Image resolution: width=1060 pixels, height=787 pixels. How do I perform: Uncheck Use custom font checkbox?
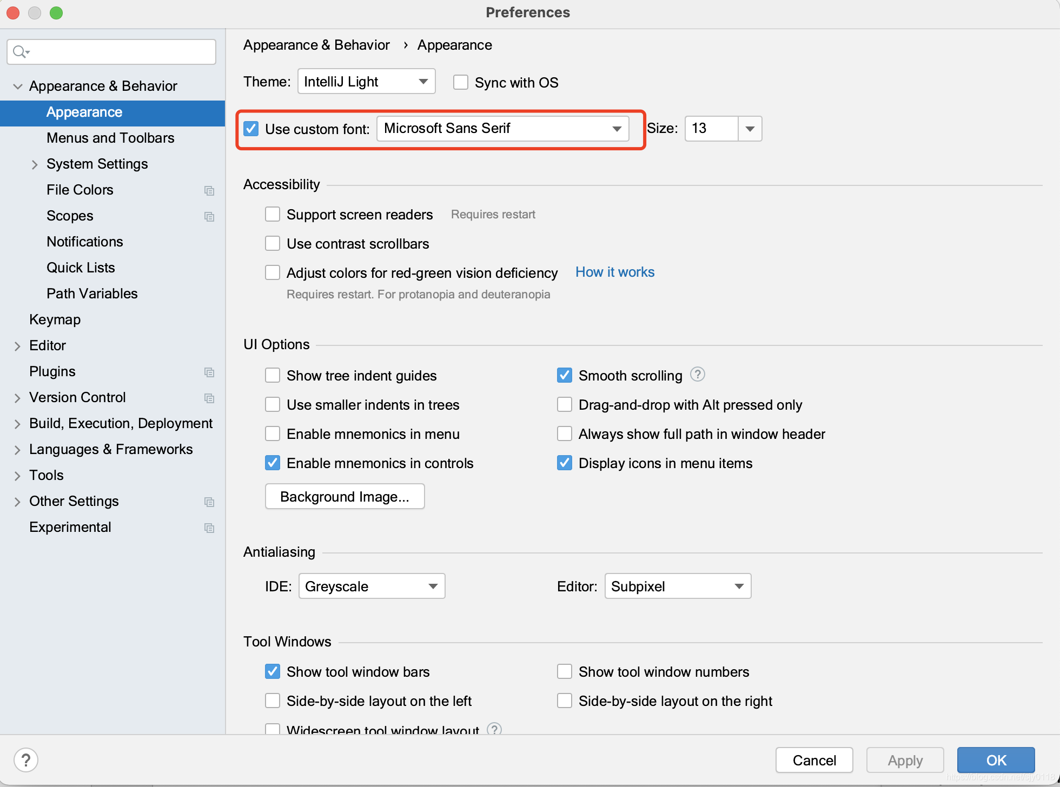point(251,129)
